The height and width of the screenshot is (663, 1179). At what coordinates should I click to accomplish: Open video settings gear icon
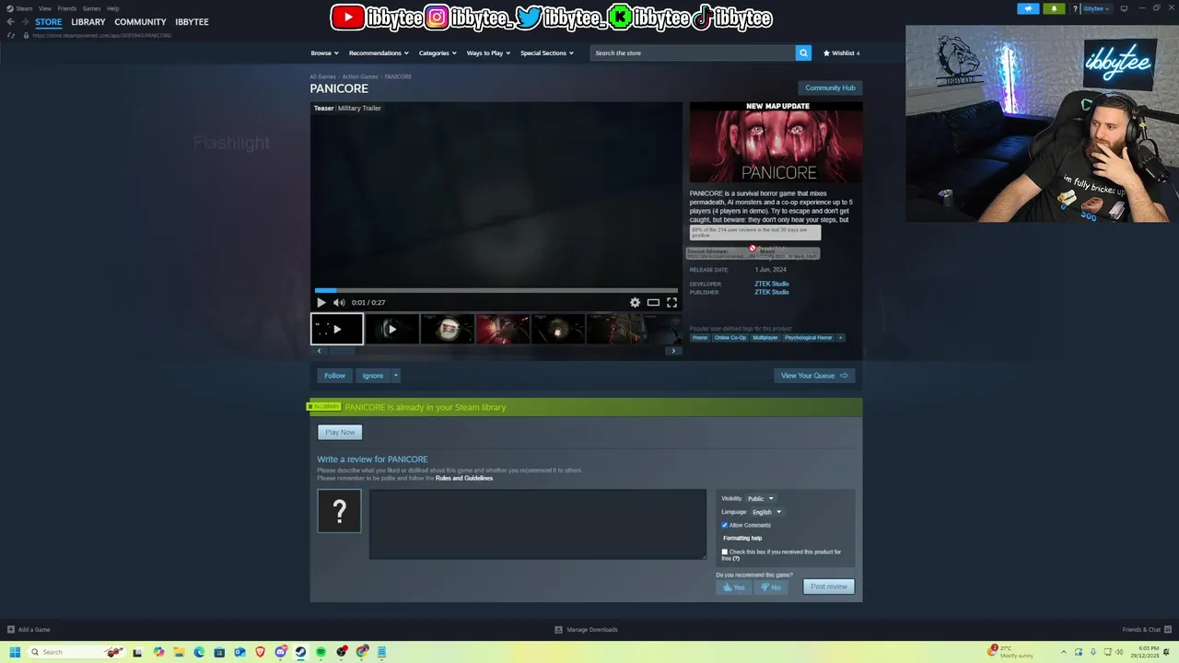point(635,302)
